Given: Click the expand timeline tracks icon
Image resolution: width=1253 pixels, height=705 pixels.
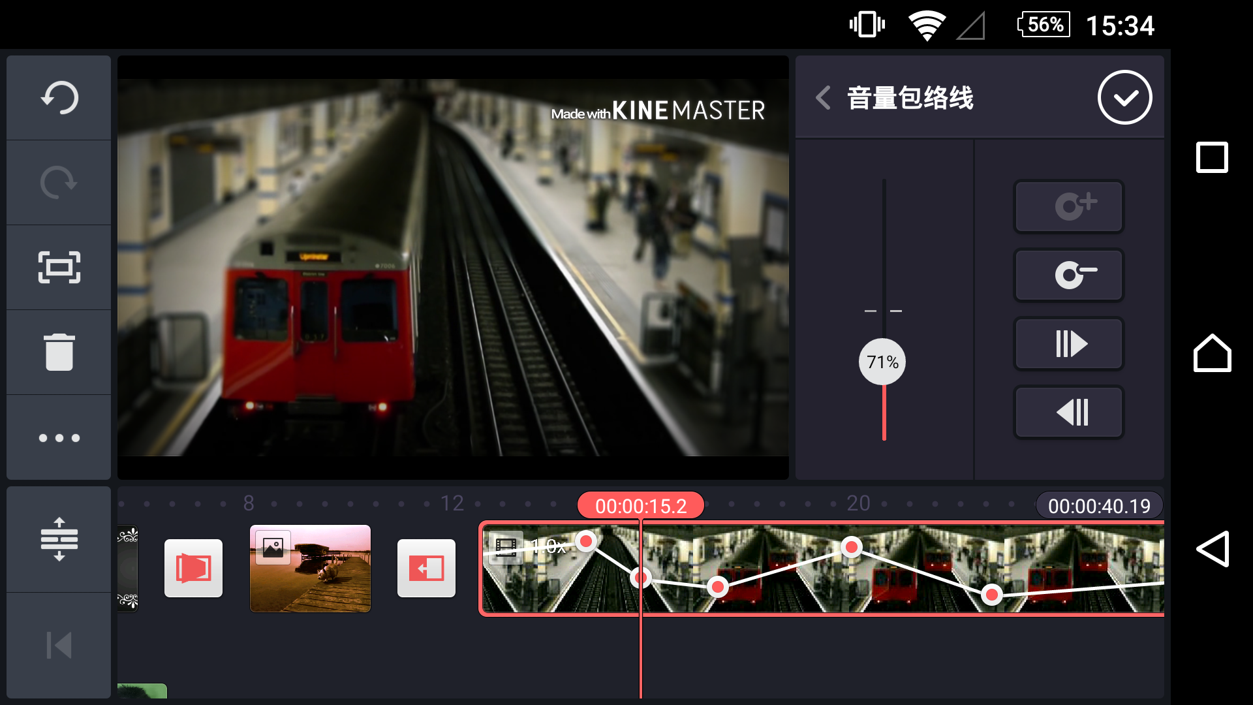Looking at the screenshot, I should pos(59,539).
